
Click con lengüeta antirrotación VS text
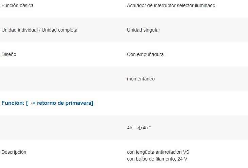pyautogui.click(x=158, y=152)
